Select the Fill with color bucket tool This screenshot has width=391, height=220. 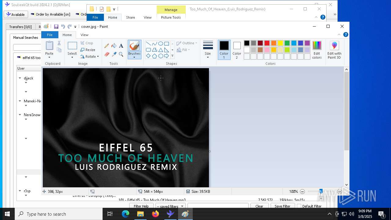tap(114, 46)
